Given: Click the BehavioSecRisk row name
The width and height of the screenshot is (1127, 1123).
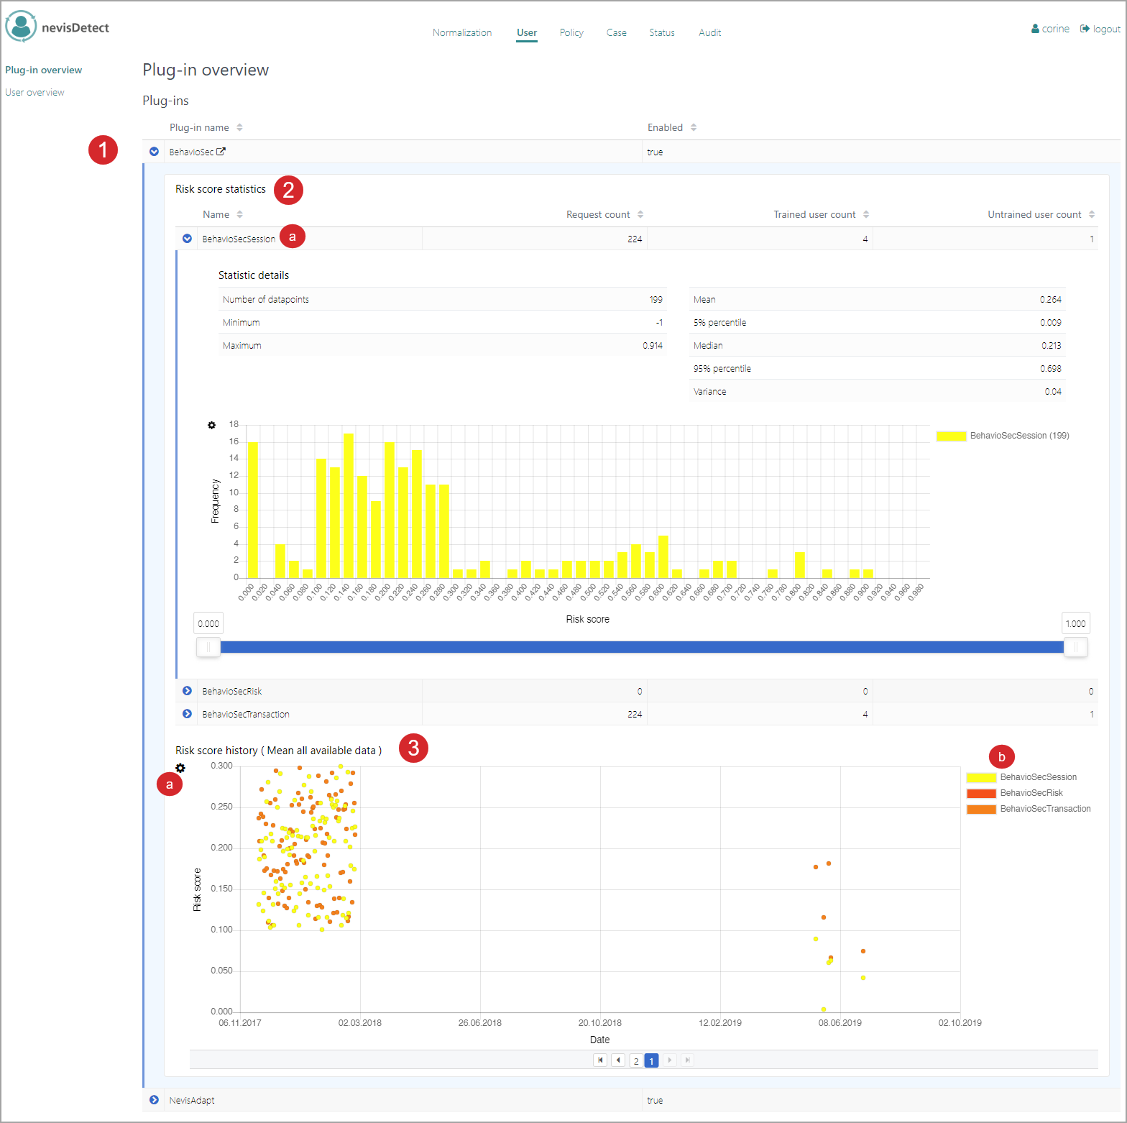Looking at the screenshot, I should [x=232, y=691].
